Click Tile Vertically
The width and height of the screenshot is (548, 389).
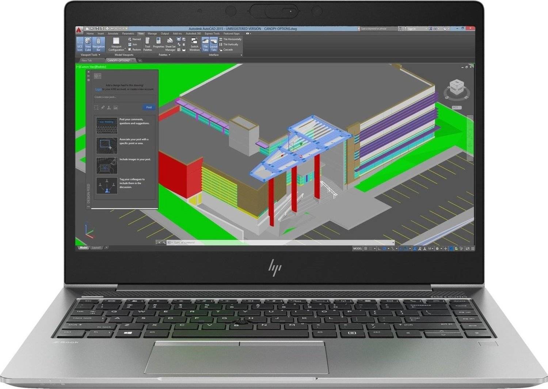click(229, 44)
